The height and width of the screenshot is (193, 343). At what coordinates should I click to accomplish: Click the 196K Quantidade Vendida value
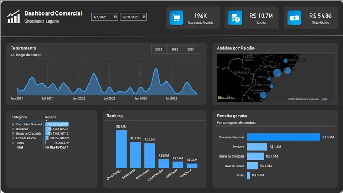pos(200,16)
